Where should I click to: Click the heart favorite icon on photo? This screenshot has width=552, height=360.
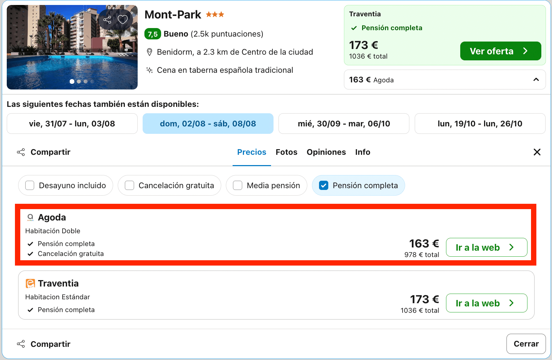click(x=123, y=20)
